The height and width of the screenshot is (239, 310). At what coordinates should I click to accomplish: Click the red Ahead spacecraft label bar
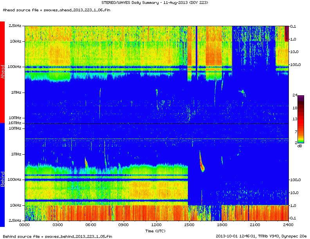click(2, 72)
